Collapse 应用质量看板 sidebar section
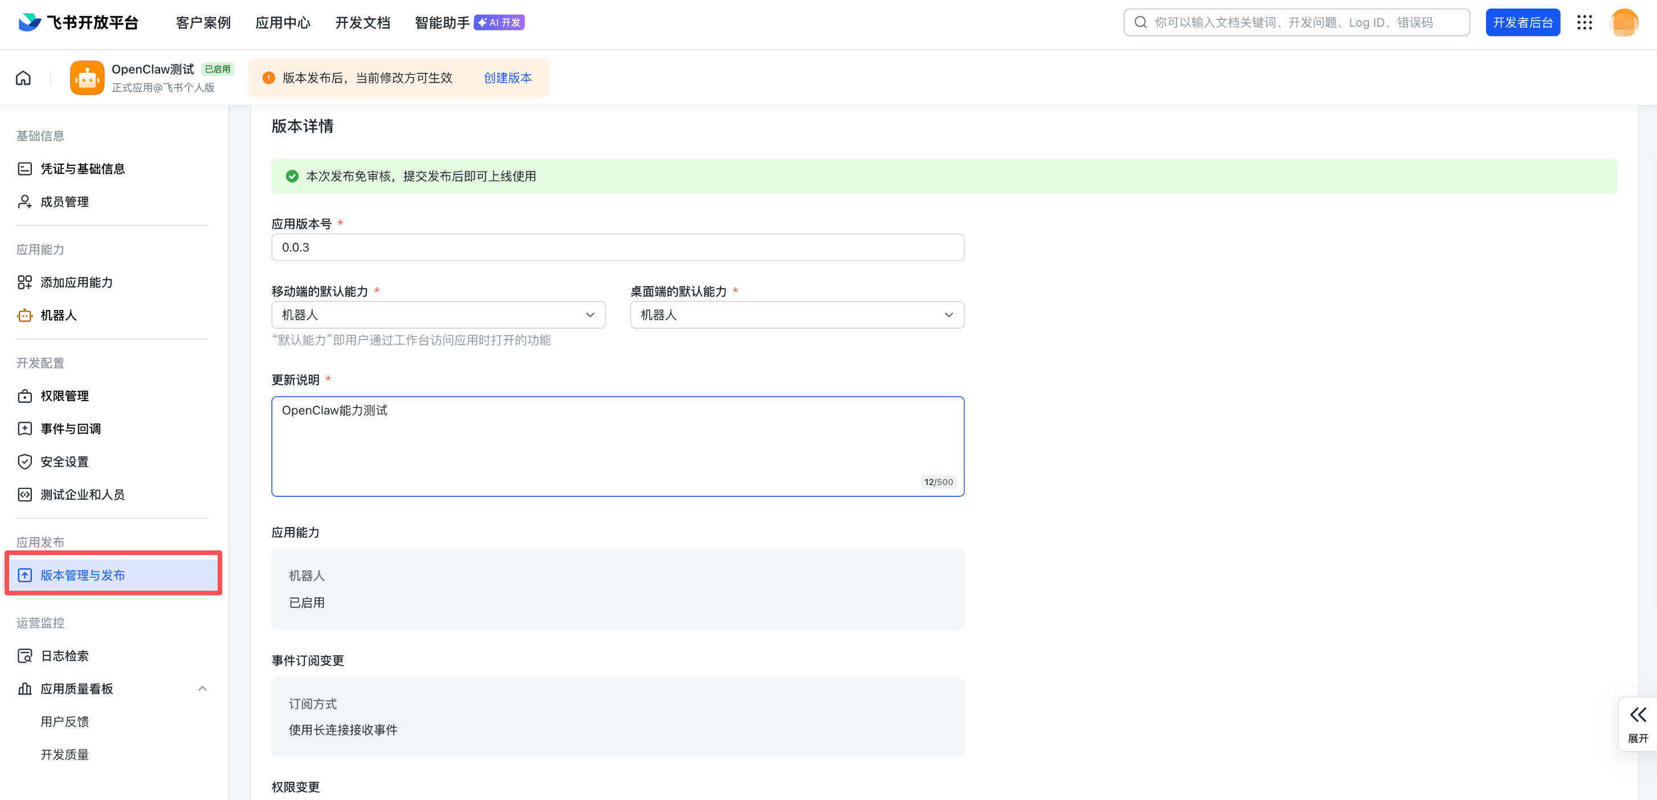This screenshot has height=800, width=1657. (x=202, y=688)
